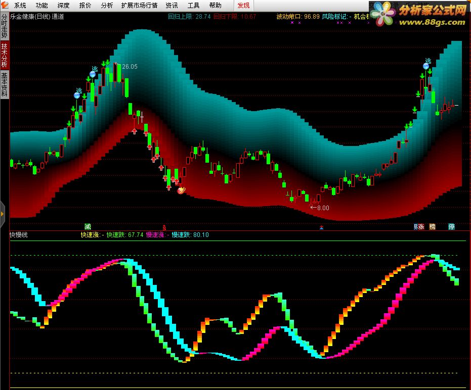The width and height of the screenshot is (471, 390).
Task: Click the 停 marker icon below chart
Action: 451,226
